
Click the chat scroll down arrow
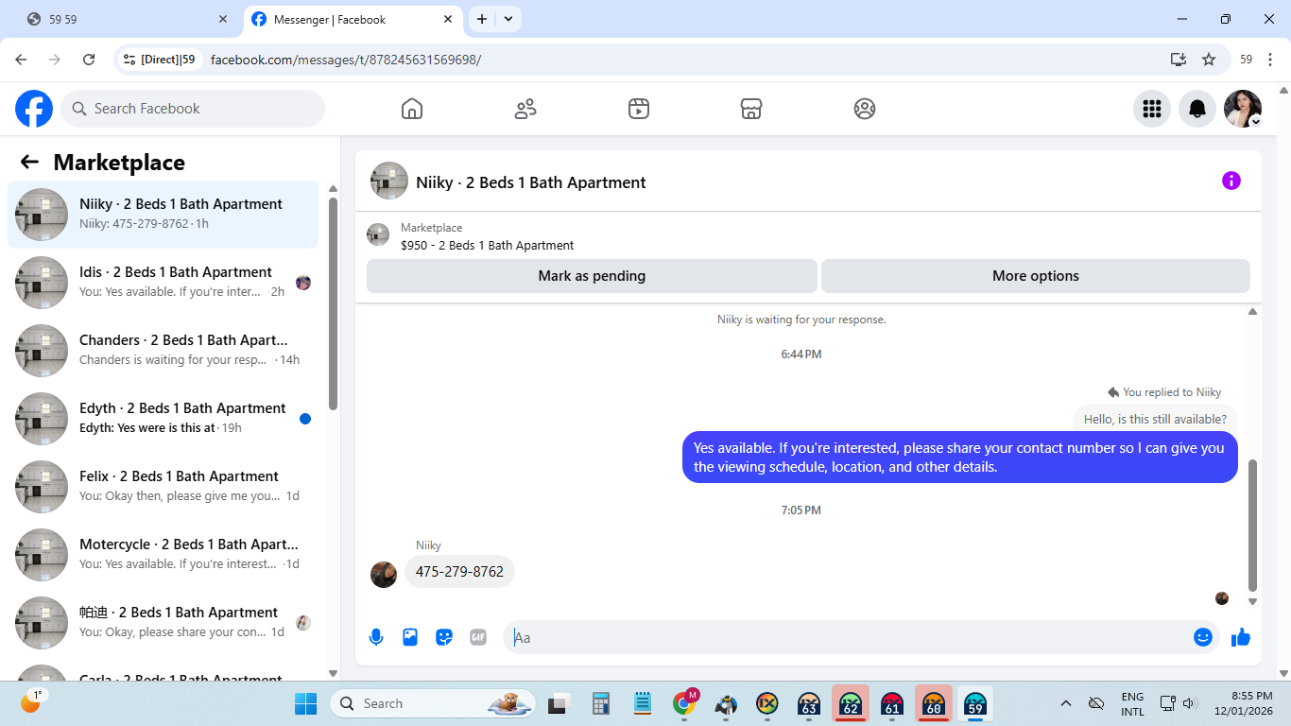(1253, 601)
